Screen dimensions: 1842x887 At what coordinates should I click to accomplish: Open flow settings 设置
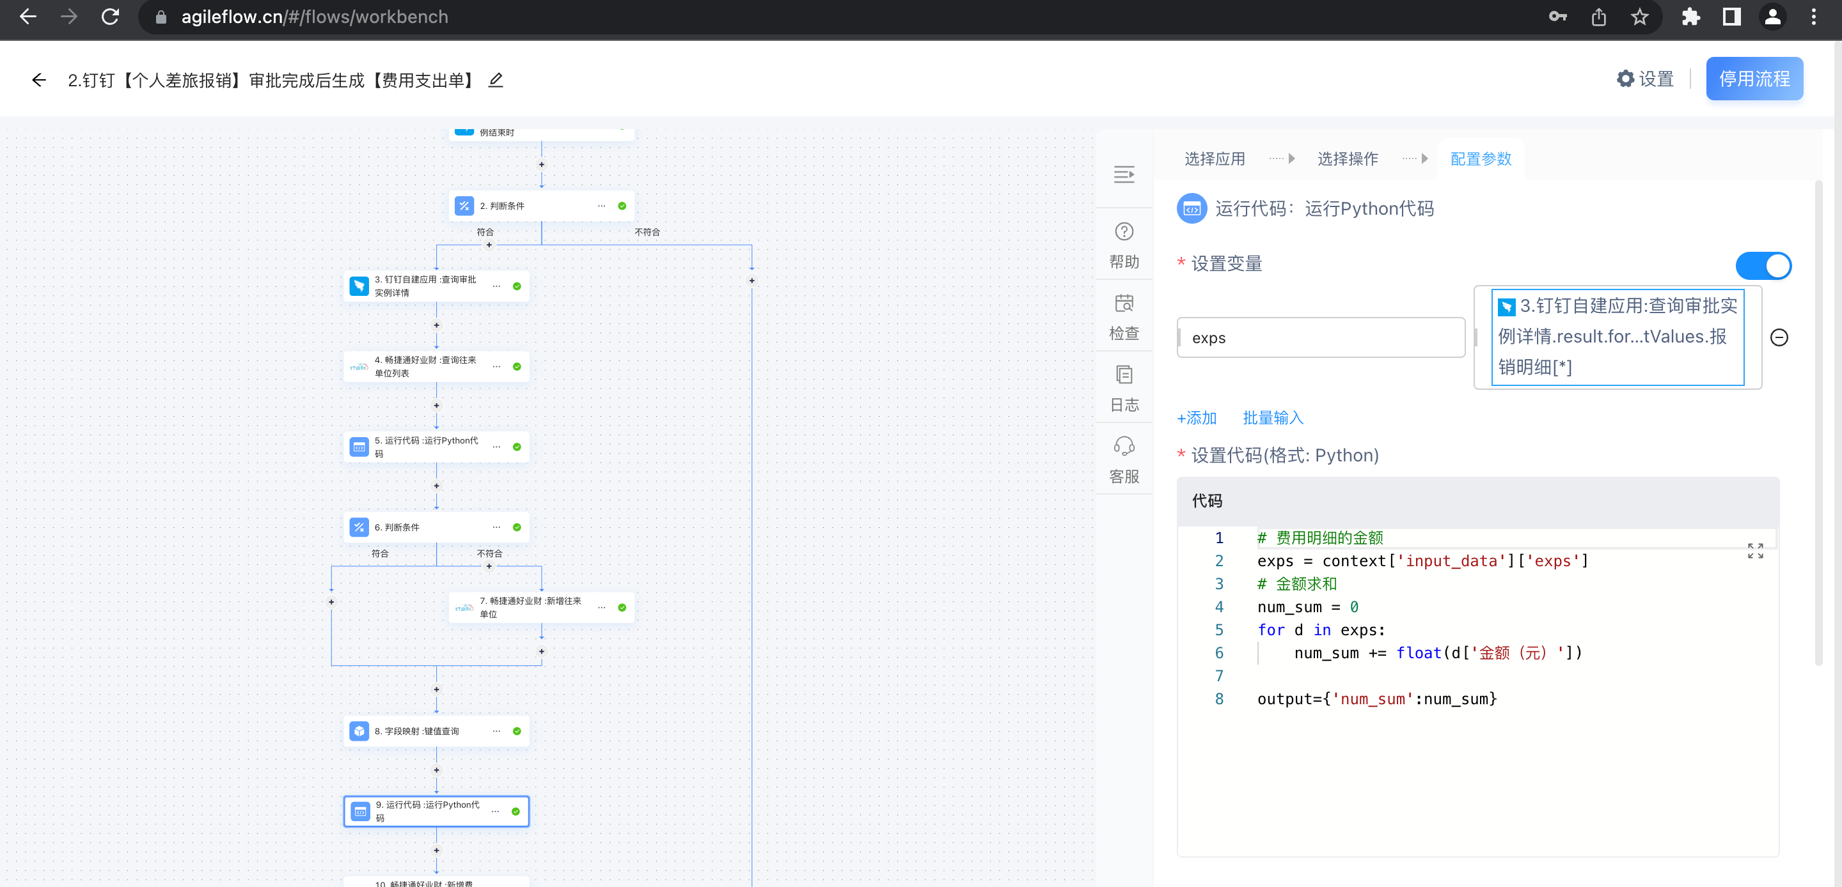(x=1646, y=79)
